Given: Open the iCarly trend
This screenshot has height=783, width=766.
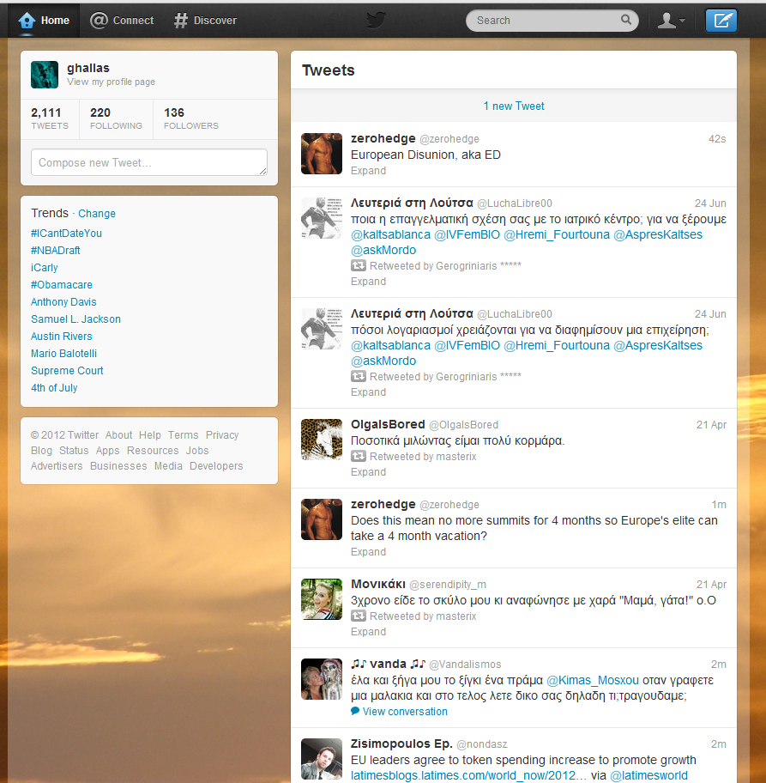Looking at the screenshot, I should point(45,268).
